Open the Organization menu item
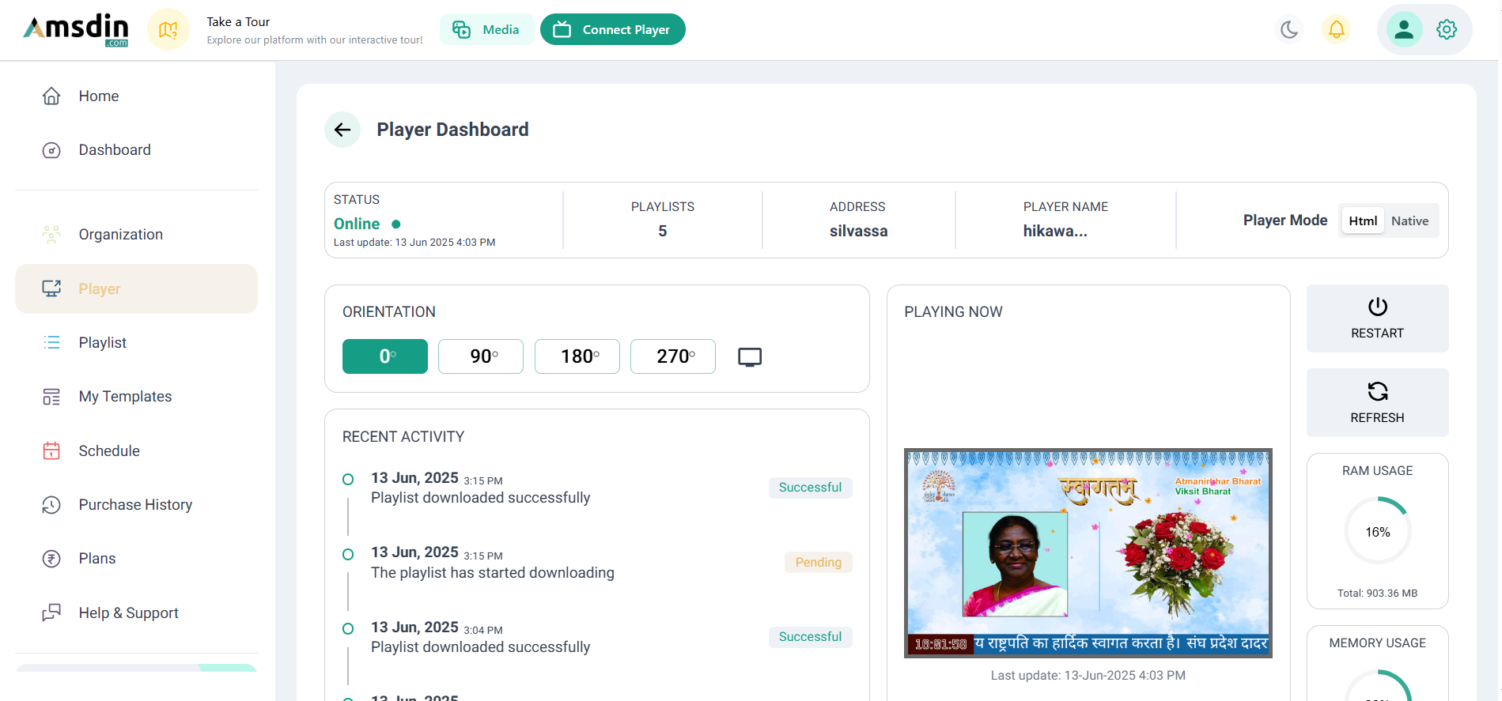Screen dimensions: 1502x701 (136, 235)
